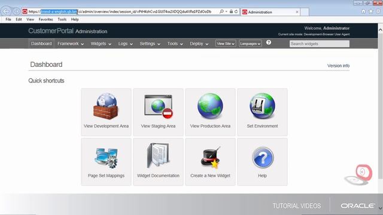Click the refresh icon in address bar
Image resolution: width=383 pixels, height=215 pixels.
click(236, 11)
